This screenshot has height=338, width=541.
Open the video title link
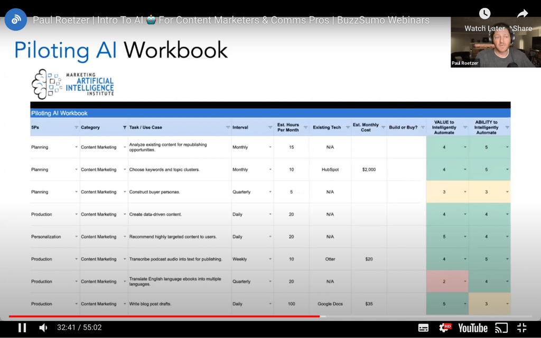pyautogui.click(x=231, y=20)
